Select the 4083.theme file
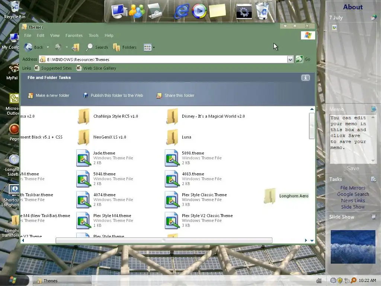381x286 pixels. 193,179
